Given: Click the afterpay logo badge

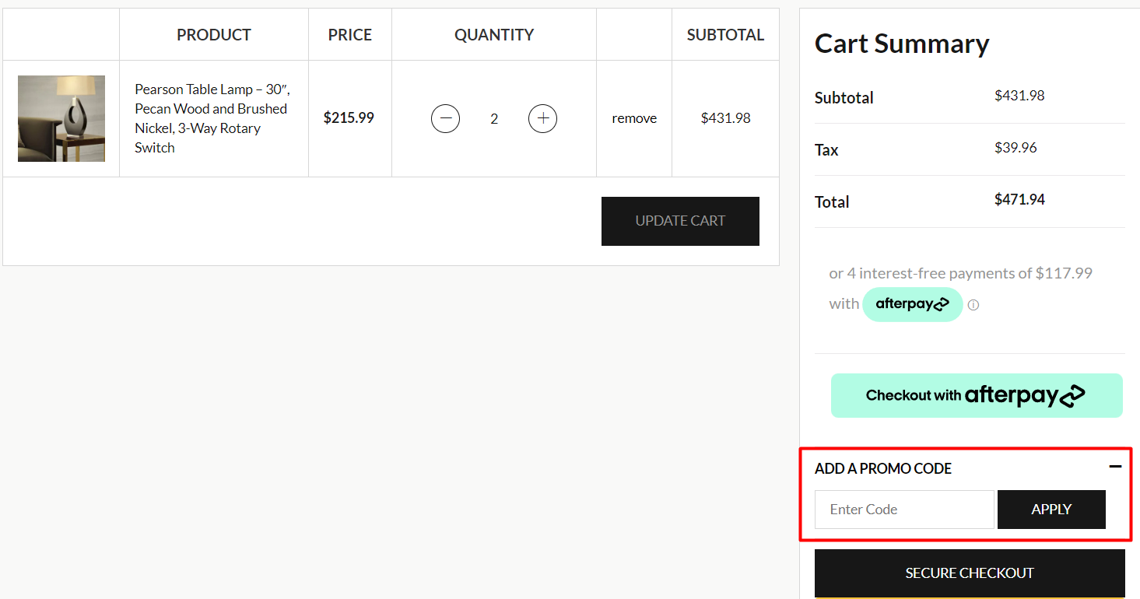Looking at the screenshot, I should point(913,304).
